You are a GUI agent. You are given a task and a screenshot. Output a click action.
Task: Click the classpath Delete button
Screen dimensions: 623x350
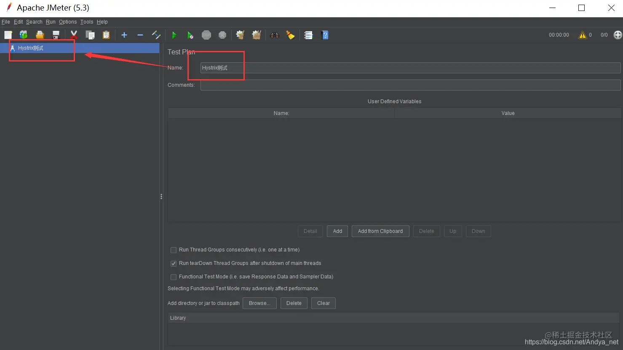pos(294,303)
